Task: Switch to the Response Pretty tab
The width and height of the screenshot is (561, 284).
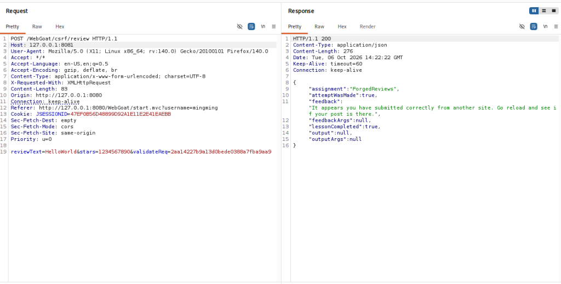Action: tap(295, 26)
